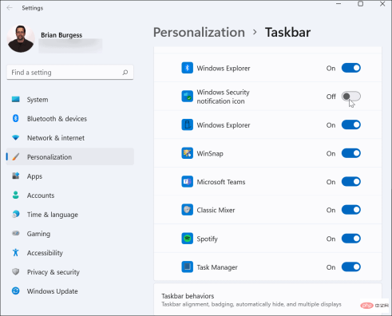Click the Accounts person icon

click(16, 195)
